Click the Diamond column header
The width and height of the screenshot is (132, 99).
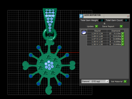click(x=116, y=31)
